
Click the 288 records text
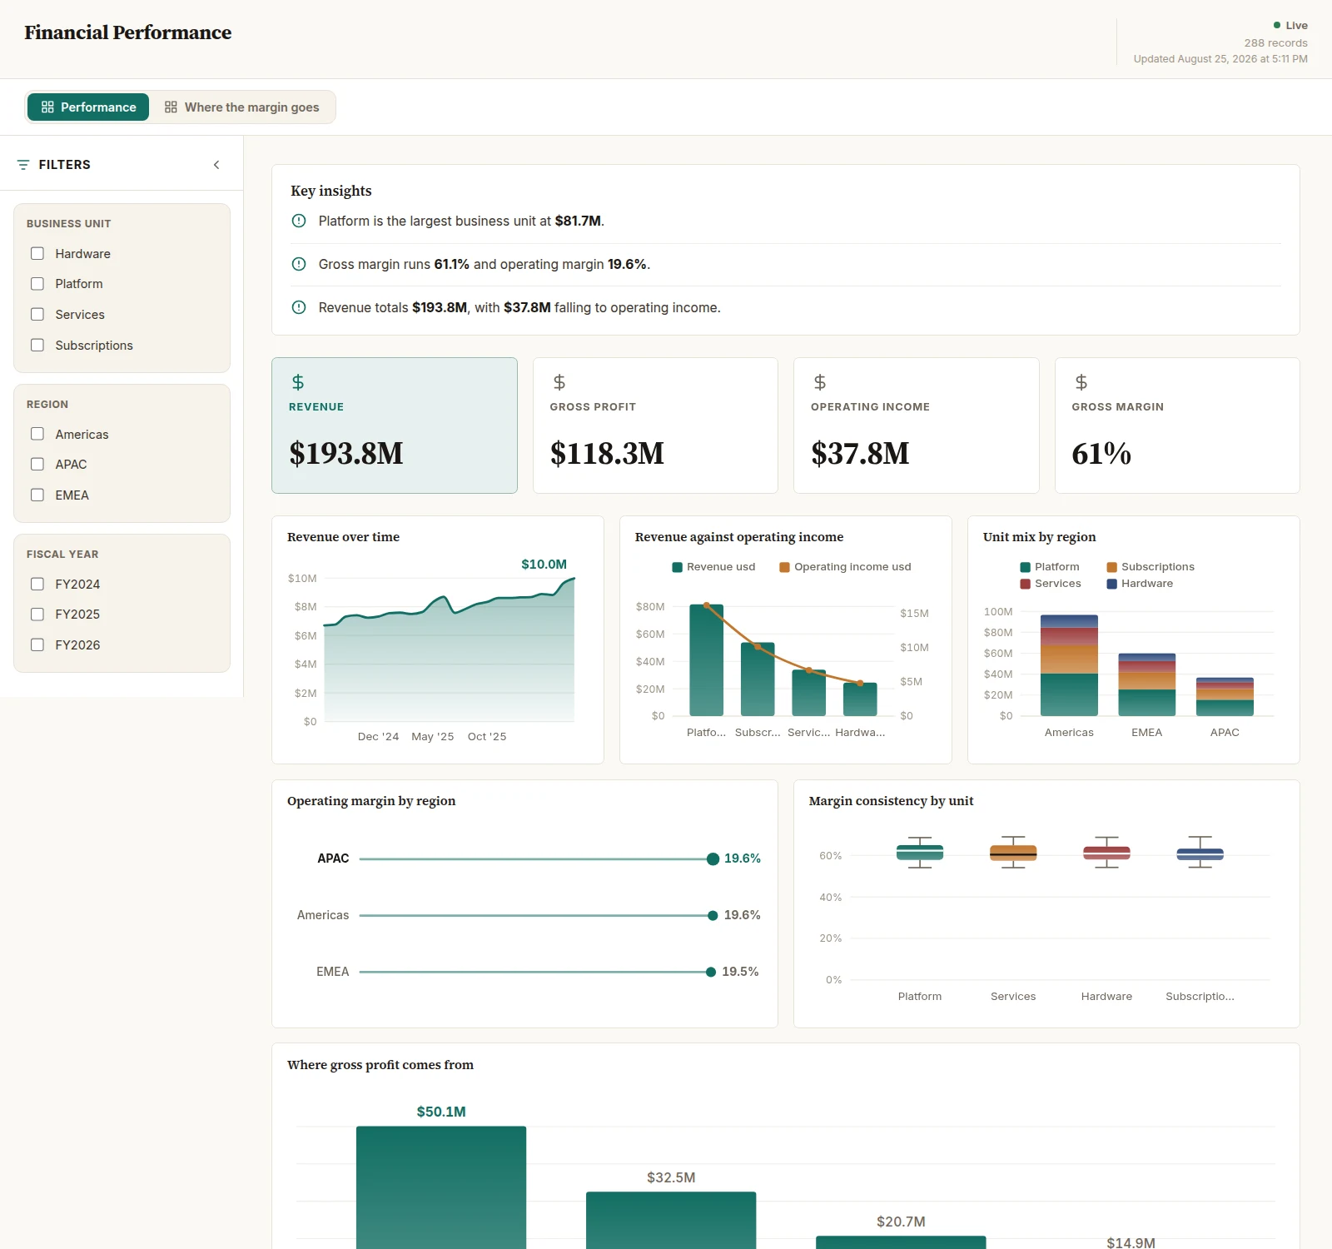(x=1275, y=43)
